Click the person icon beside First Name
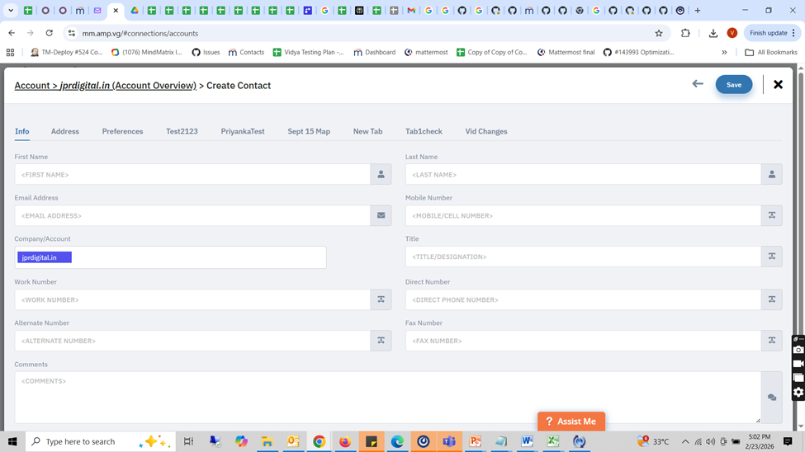Viewport: 805px width, 452px height. click(x=381, y=174)
